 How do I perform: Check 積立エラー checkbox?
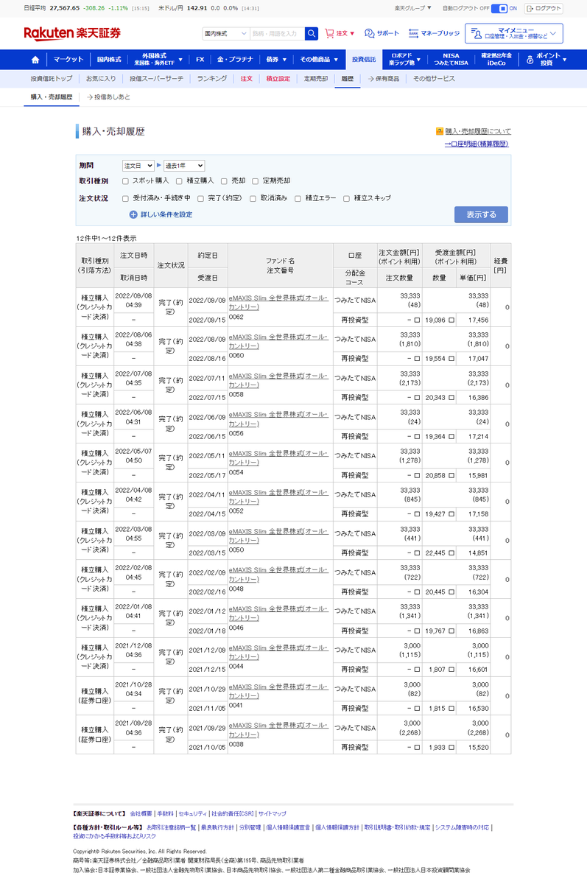click(x=298, y=198)
